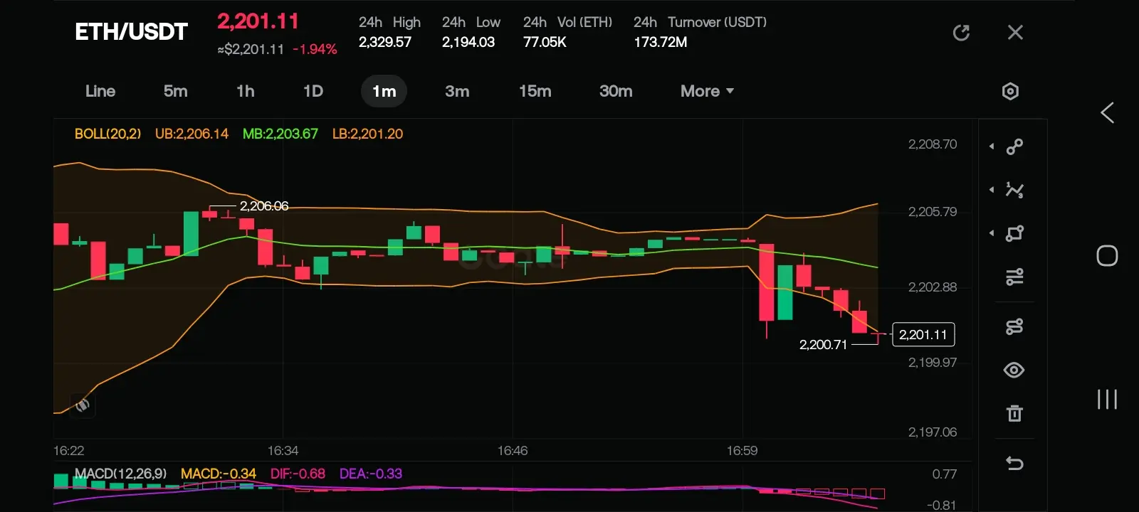Image resolution: width=1139 pixels, height=512 pixels.
Task: Tap the double-toggle icon above the eye
Action: click(1014, 326)
